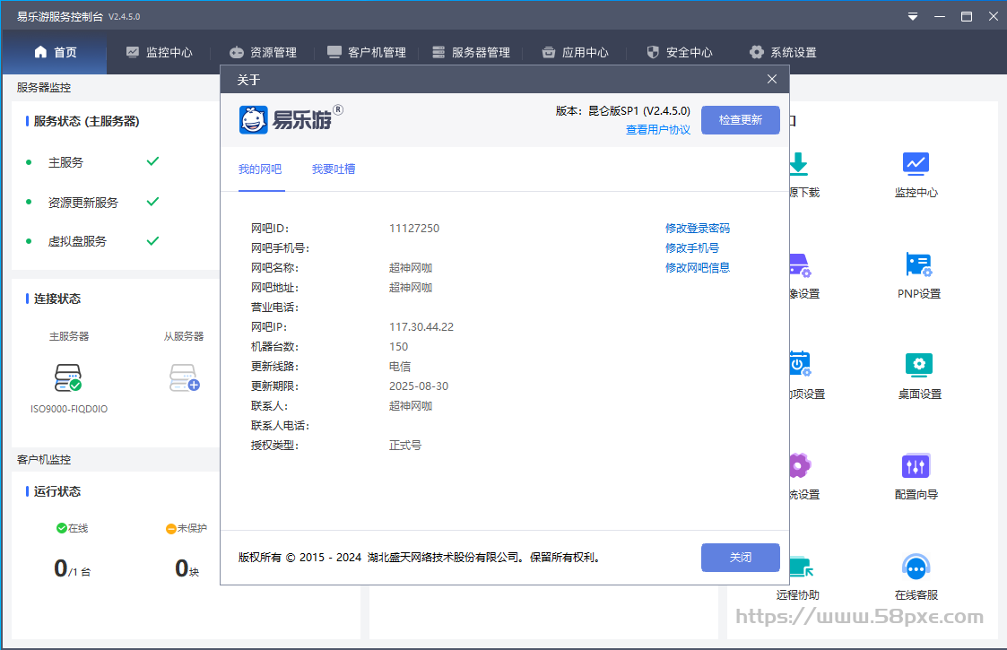Go to 客户机管理 tab

tap(367, 52)
